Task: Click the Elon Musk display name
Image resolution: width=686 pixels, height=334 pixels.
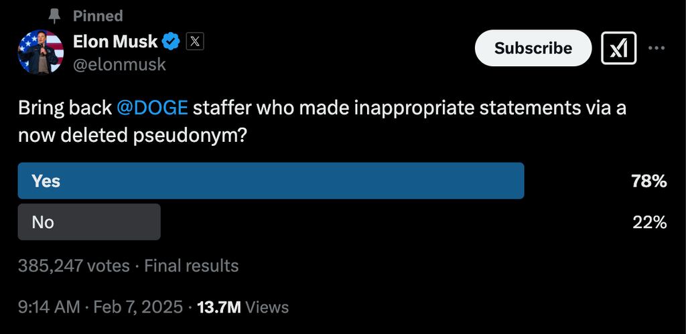Action: [115, 41]
